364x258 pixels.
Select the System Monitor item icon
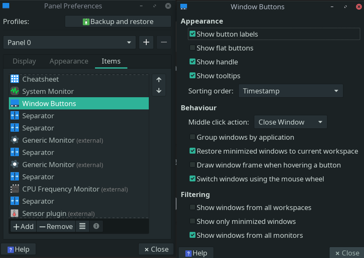tap(15, 91)
